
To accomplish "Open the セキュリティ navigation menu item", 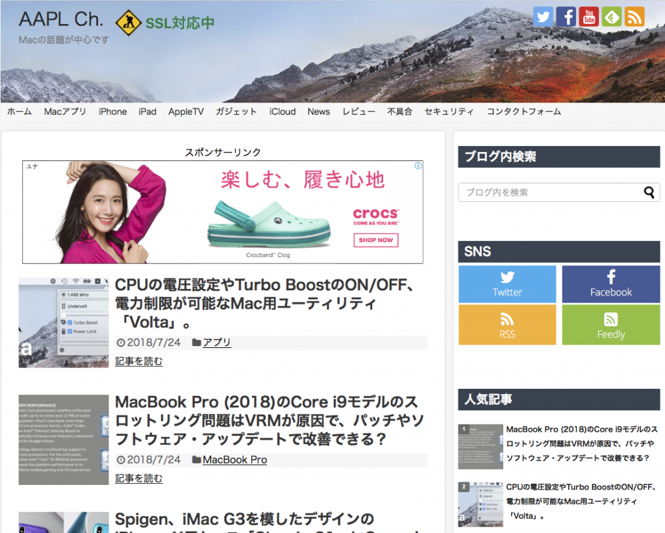I will pos(449,112).
